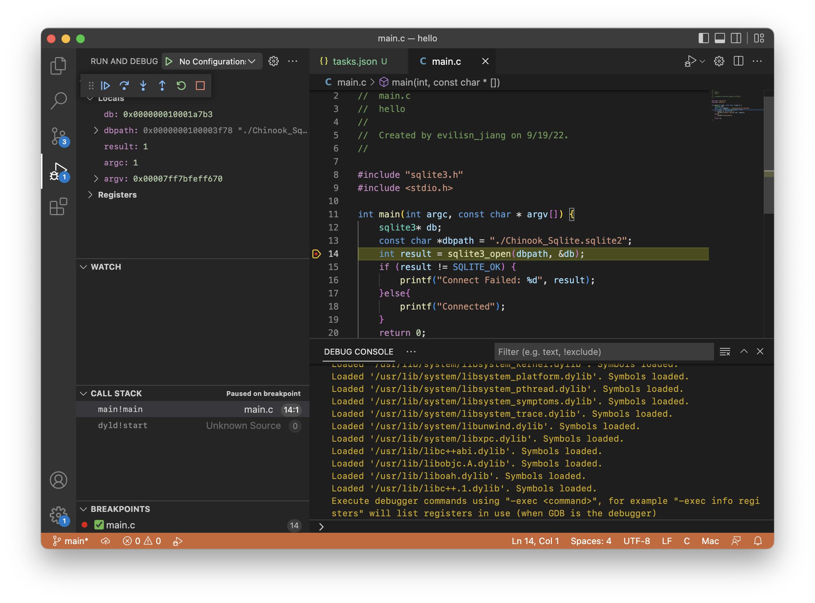815x603 pixels.
Task: Open Source Control view with 3 badge
Action: (x=59, y=136)
